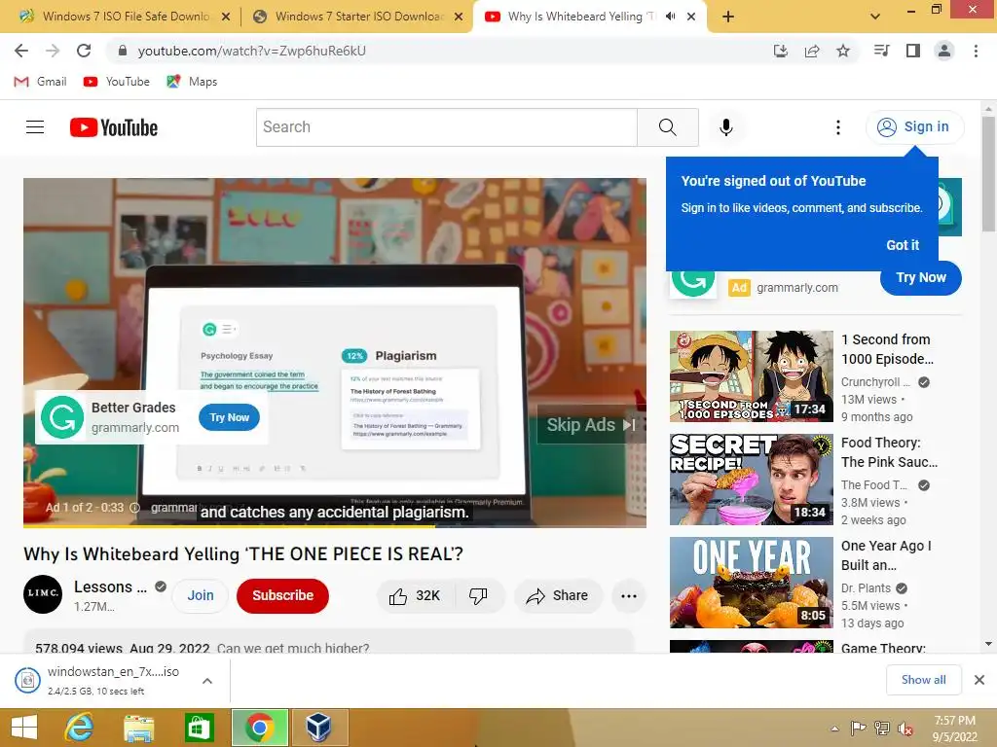Viewport: 997px width, 747px height.
Task: Close the Why Is Whitebeard Yelling tab
Action: pyautogui.click(x=691, y=17)
